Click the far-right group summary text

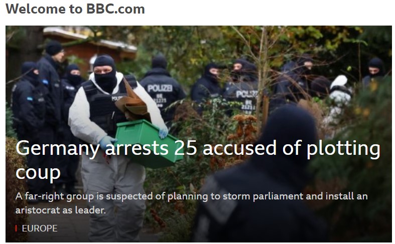coord(191,203)
